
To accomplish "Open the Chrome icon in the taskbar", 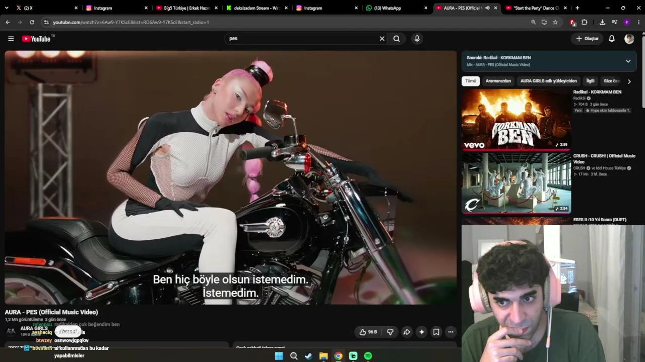I will 338,356.
